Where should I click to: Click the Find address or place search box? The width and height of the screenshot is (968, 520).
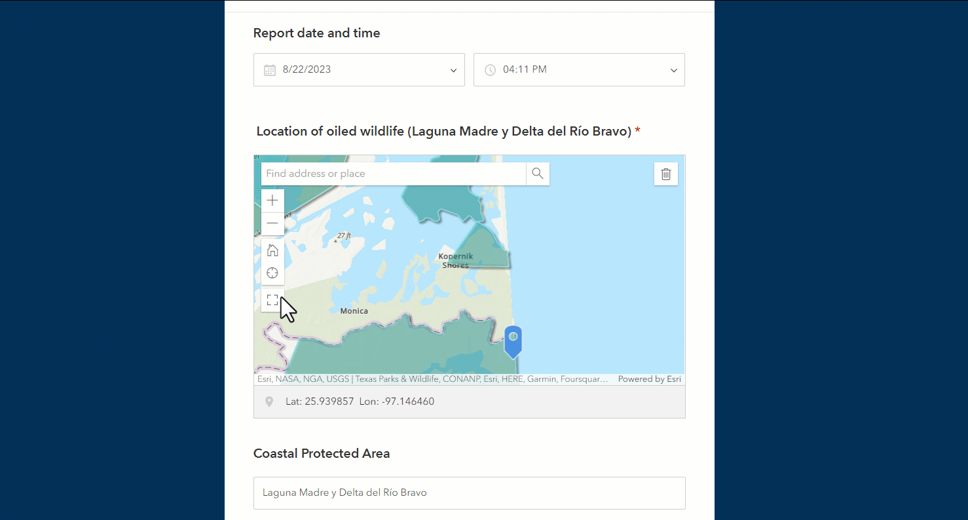(393, 174)
